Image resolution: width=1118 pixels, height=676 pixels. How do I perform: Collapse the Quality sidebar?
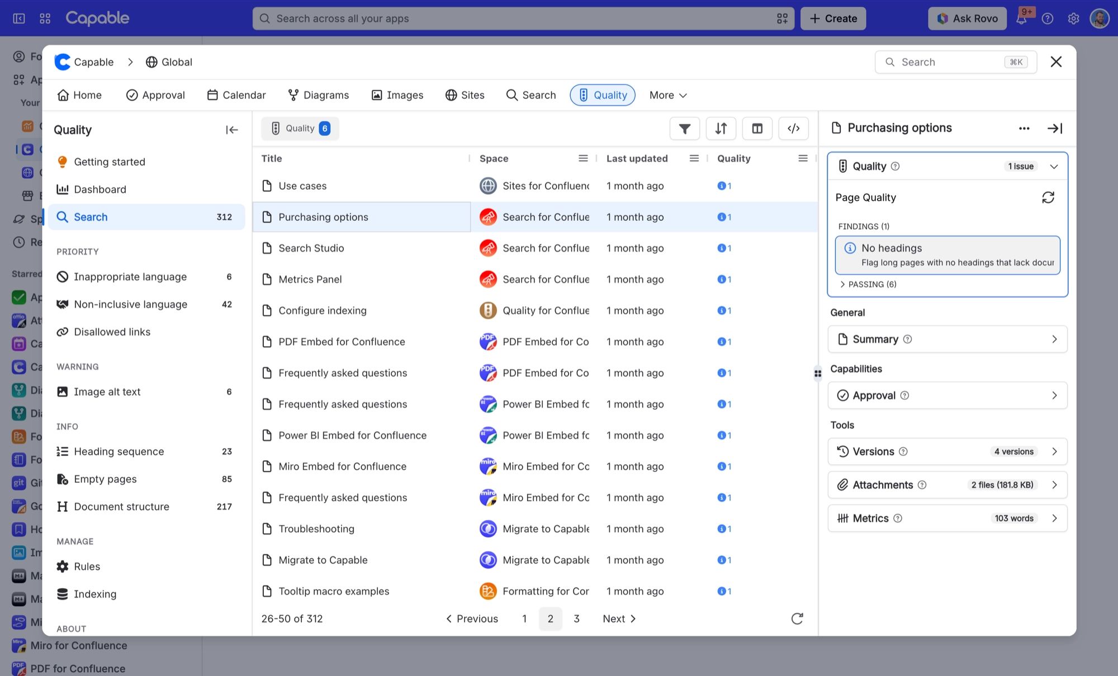tap(232, 130)
